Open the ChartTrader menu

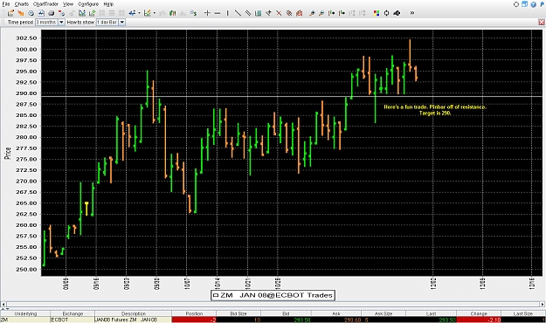45,4
